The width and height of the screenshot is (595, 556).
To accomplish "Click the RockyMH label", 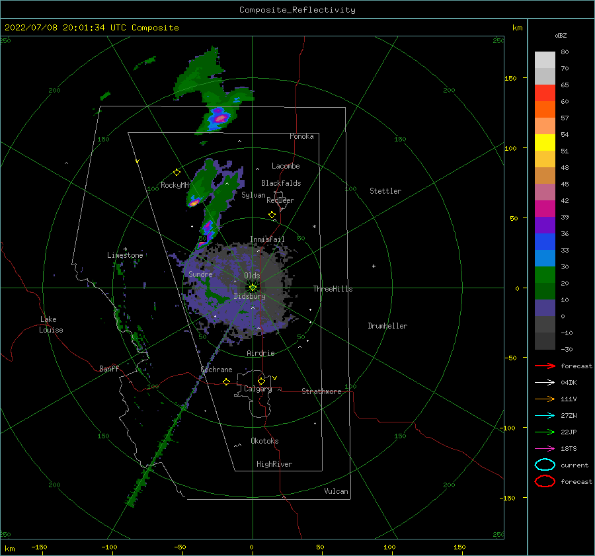I will (x=175, y=185).
